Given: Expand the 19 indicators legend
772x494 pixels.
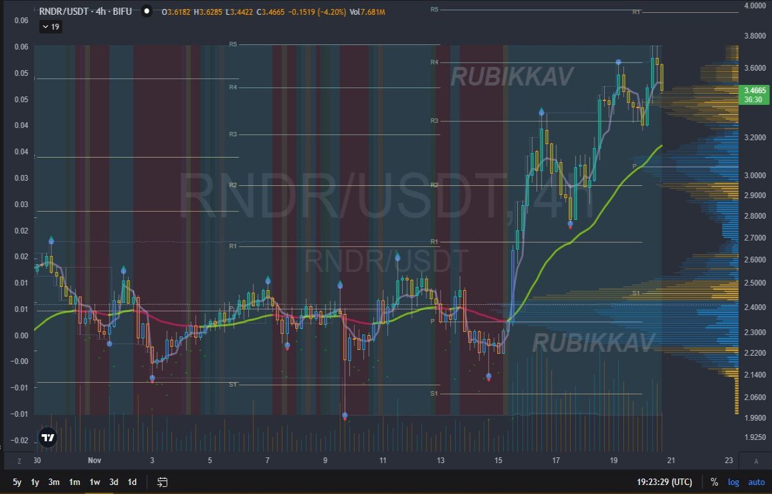Looking at the screenshot, I should 51,26.
